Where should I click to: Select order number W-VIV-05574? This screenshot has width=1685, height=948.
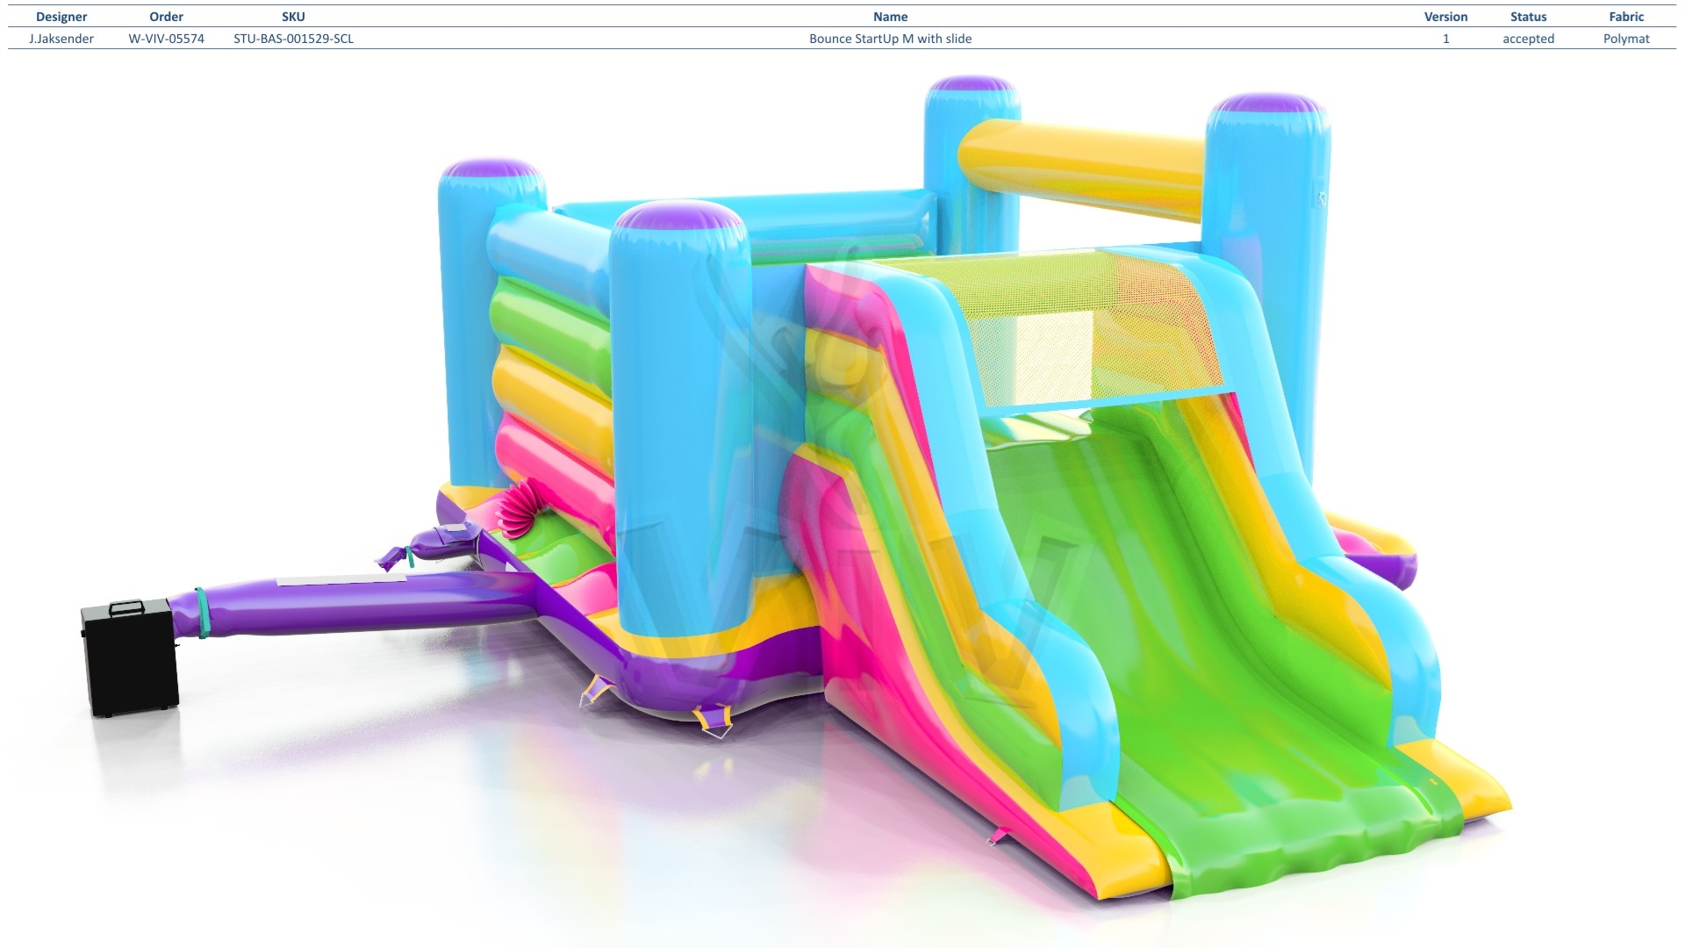(166, 39)
